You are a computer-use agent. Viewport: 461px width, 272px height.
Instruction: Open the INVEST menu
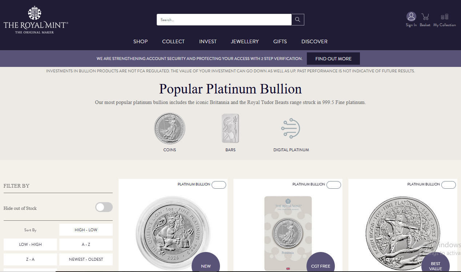click(x=208, y=41)
